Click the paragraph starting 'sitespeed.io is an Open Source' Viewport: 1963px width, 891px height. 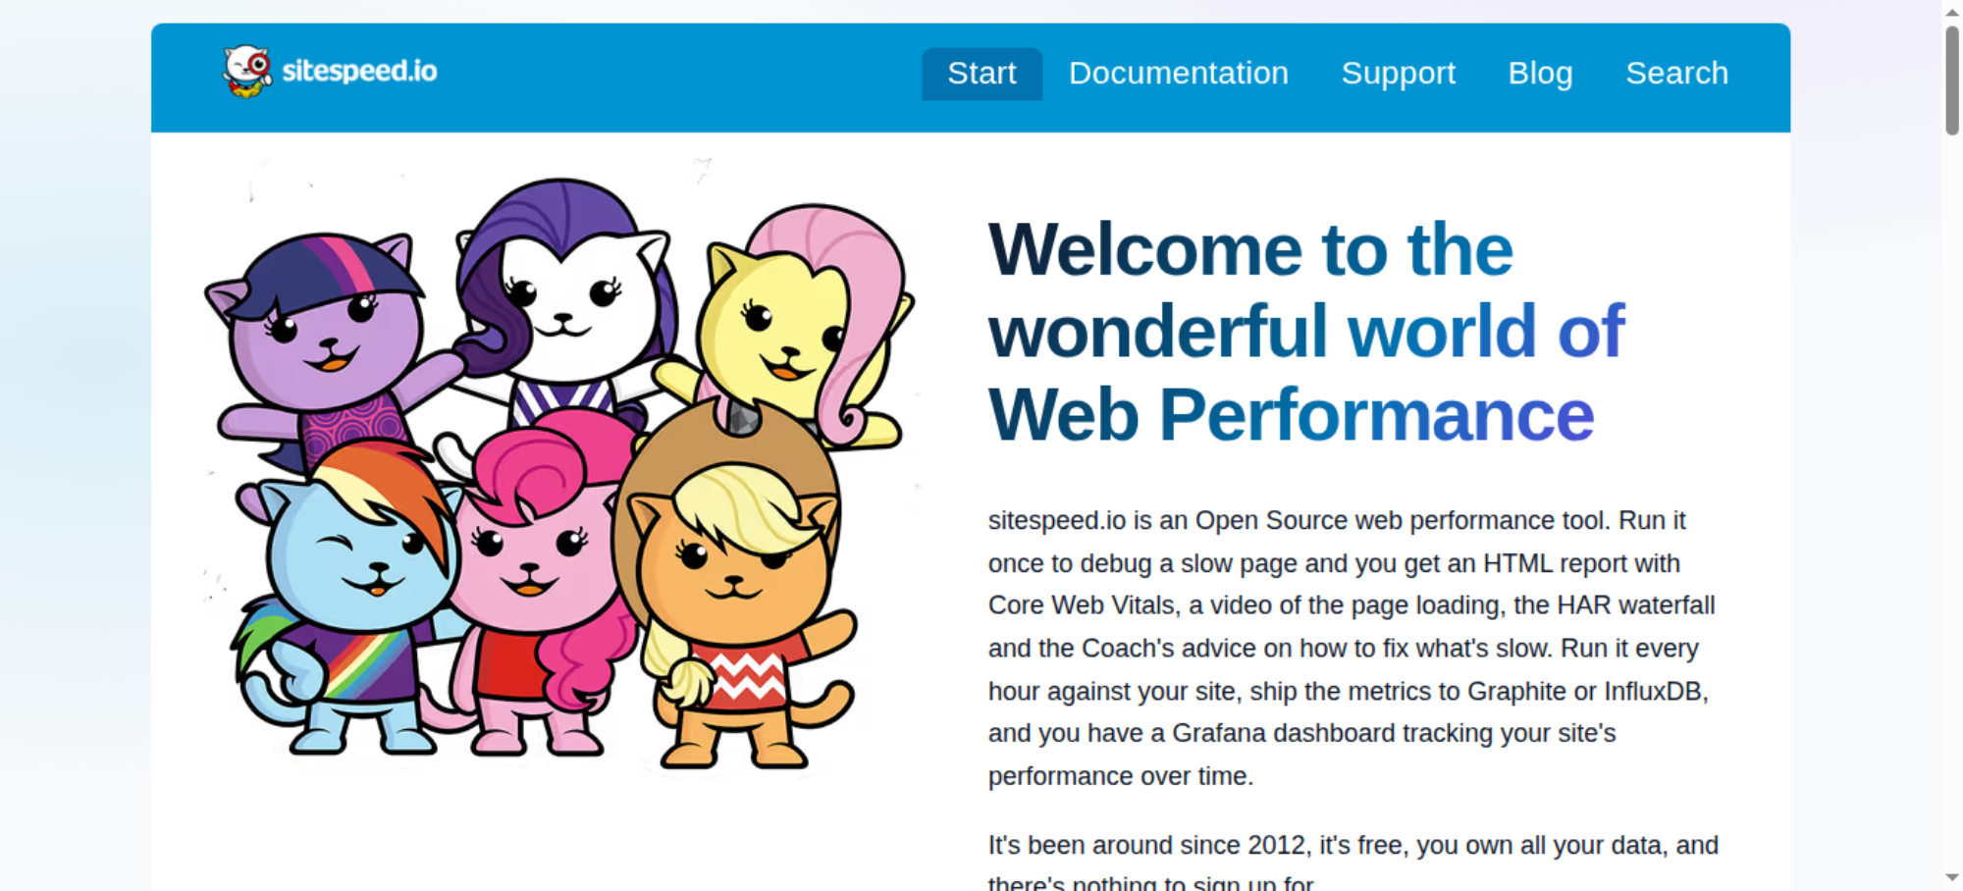click(x=1353, y=648)
